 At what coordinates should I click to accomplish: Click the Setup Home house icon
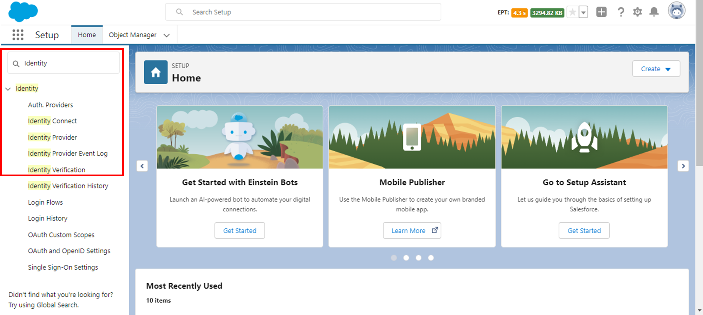(x=156, y=72)
